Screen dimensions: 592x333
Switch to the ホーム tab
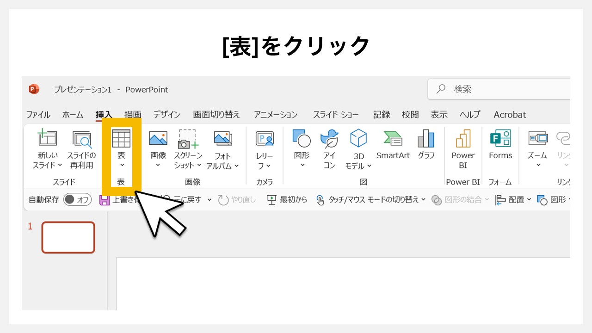[72, 114]
